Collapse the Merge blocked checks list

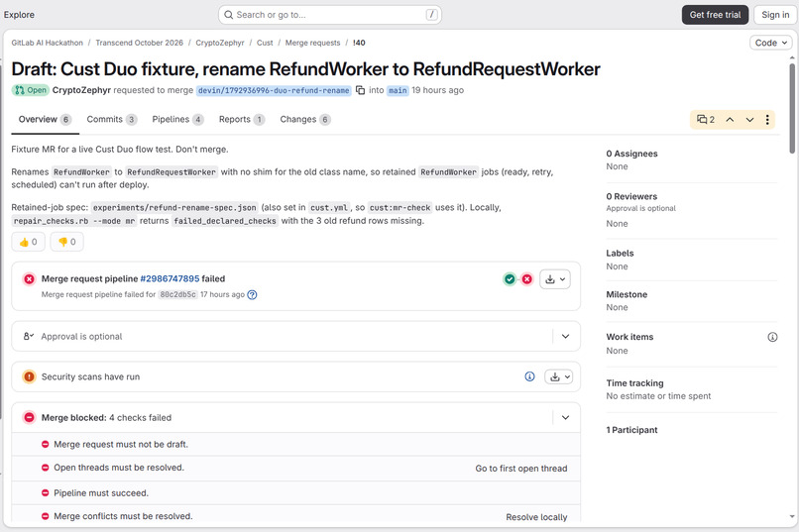click(x=566, y=417)
